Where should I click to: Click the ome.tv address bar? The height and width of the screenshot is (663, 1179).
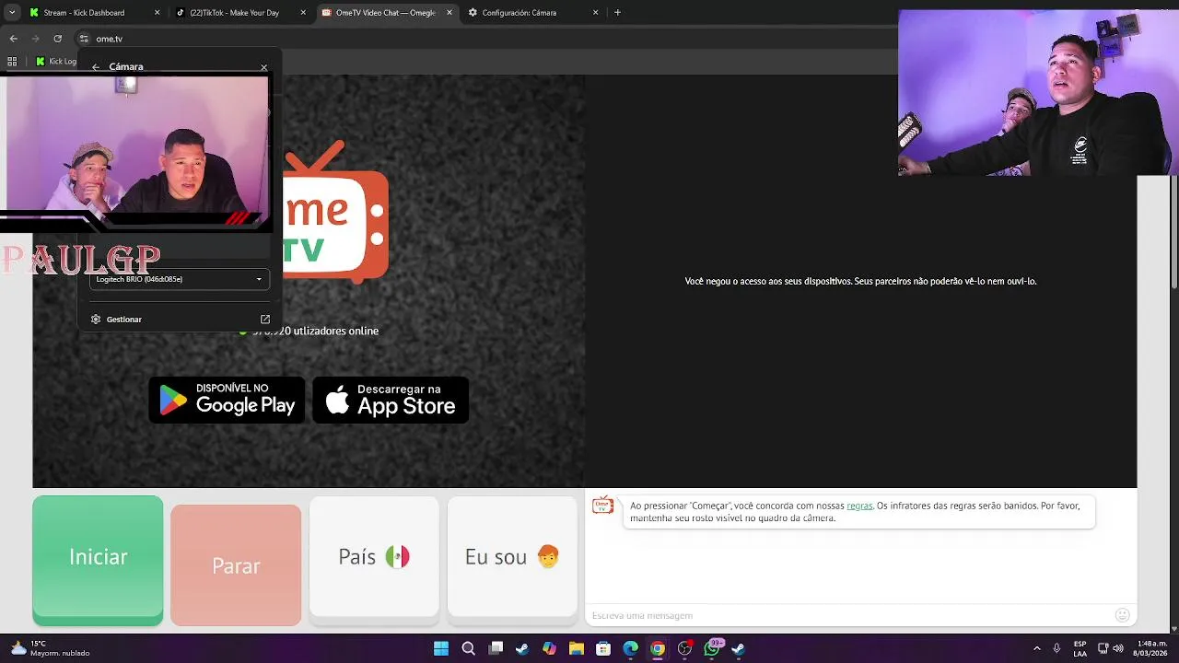[x=488, y=39]
